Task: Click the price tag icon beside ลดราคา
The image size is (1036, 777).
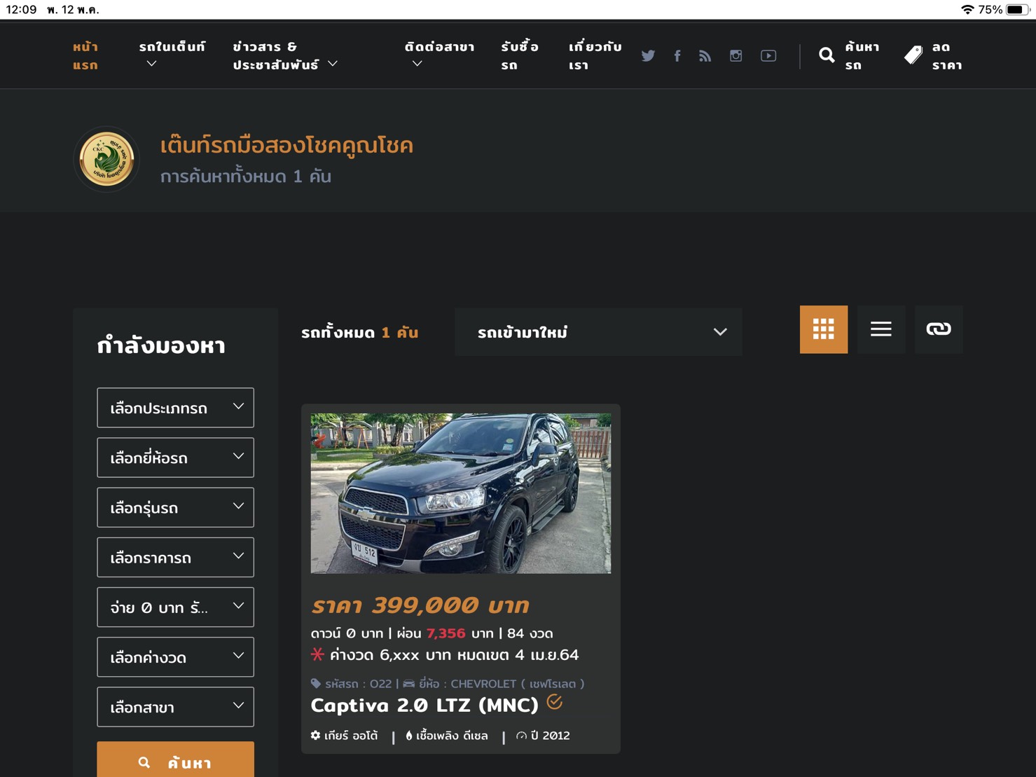Action: coord(913,55)
